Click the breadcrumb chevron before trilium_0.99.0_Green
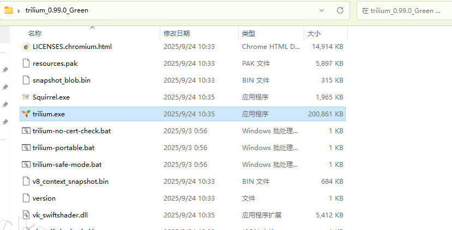Viewport: 452px width, 230px height. click(19, 11)
